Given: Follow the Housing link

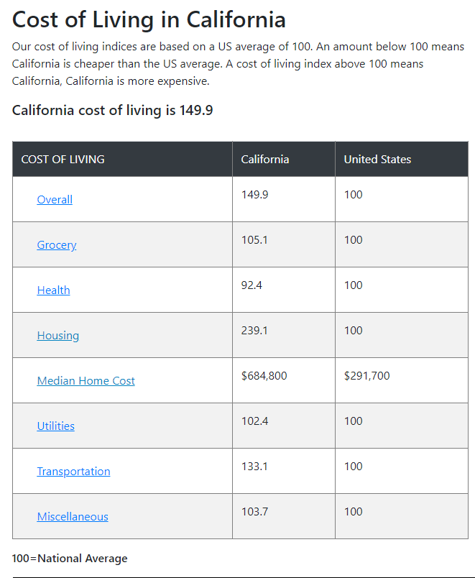Looking at the screenshot, I should [58, 336].
